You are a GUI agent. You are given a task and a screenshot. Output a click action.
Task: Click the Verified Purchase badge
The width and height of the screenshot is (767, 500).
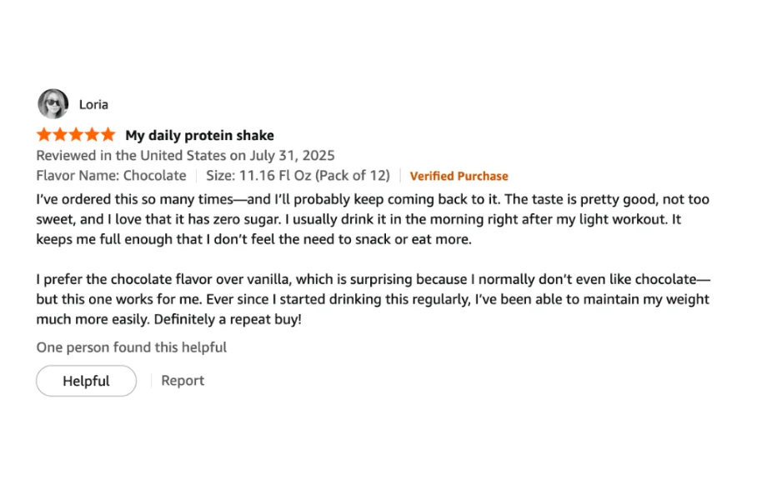(459, 176)
